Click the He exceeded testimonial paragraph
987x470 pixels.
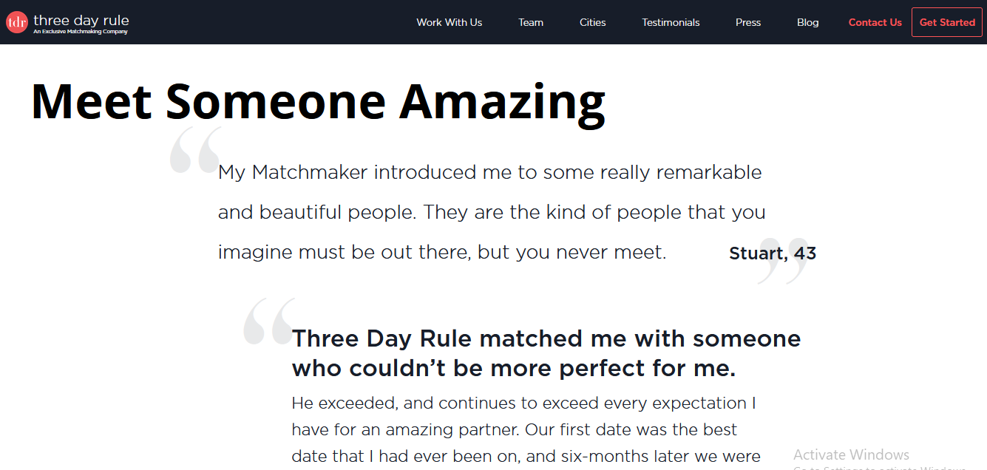pos(526,430)
